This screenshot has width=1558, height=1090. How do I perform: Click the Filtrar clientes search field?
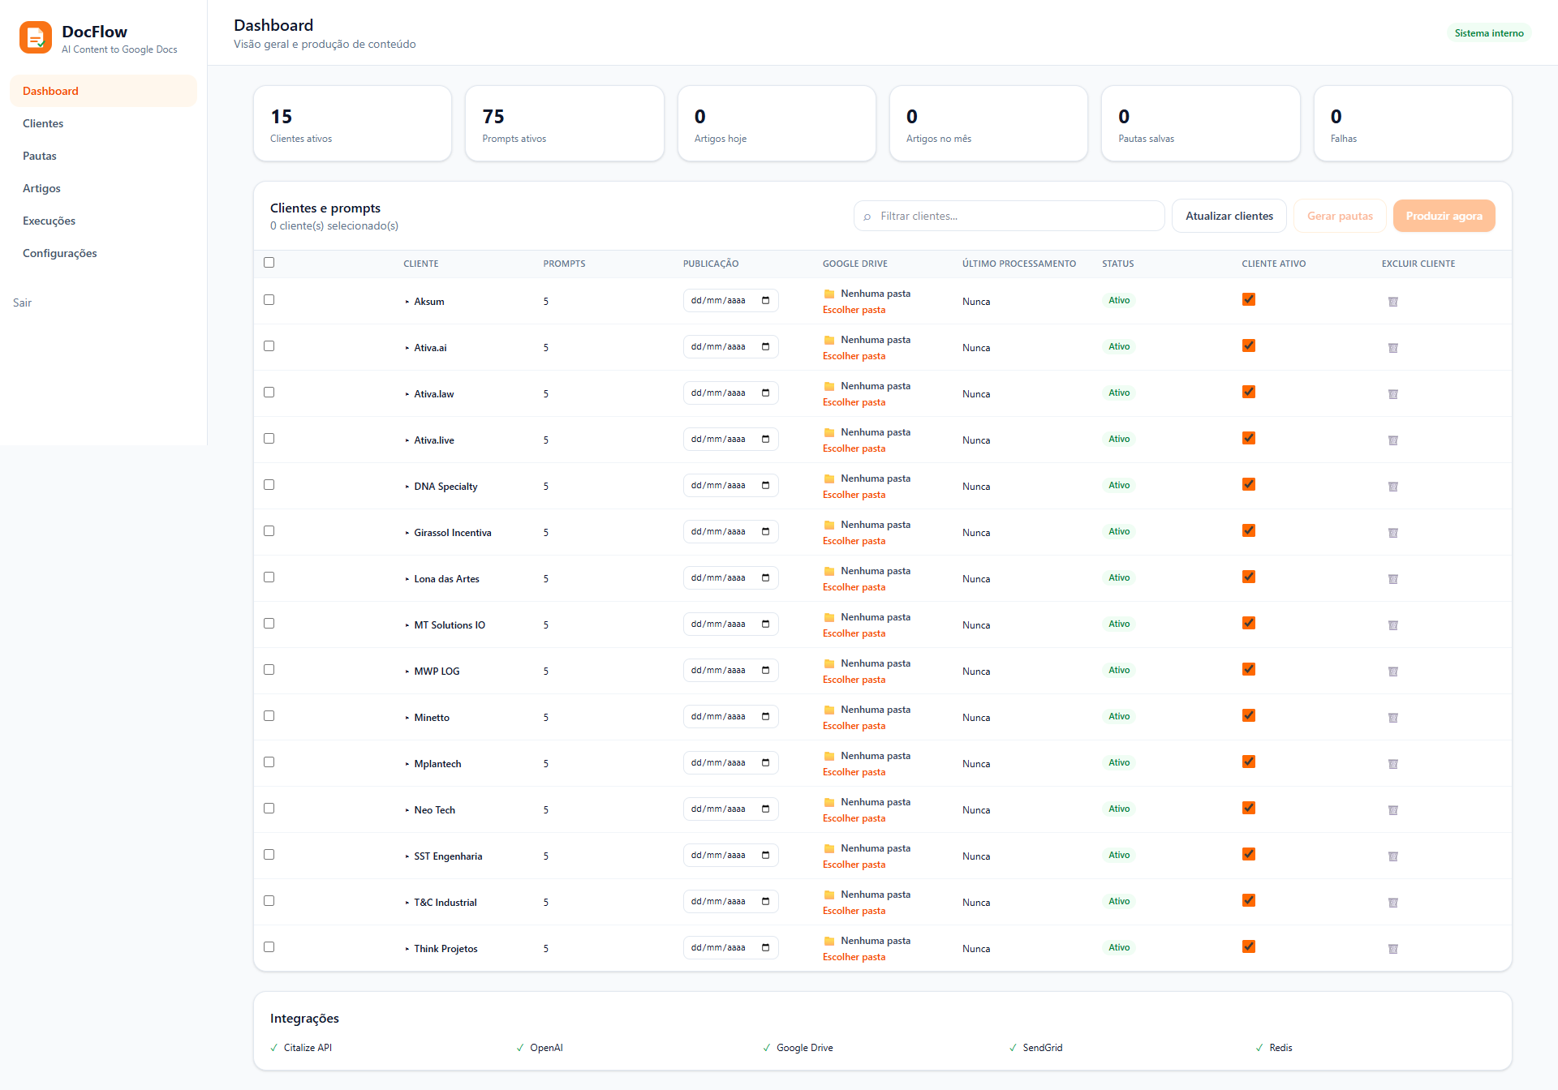click(x=1009, y=216)
